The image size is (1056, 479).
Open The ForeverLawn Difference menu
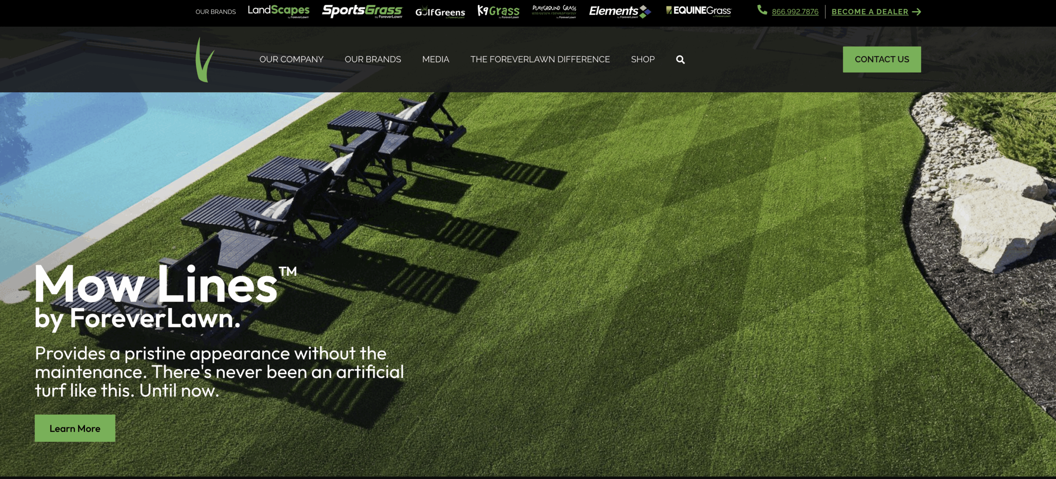pos(540,59)
